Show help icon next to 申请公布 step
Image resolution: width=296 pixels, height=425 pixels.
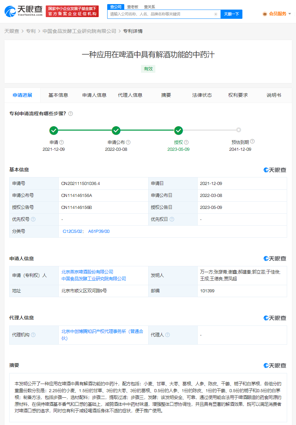click(128, 142)
